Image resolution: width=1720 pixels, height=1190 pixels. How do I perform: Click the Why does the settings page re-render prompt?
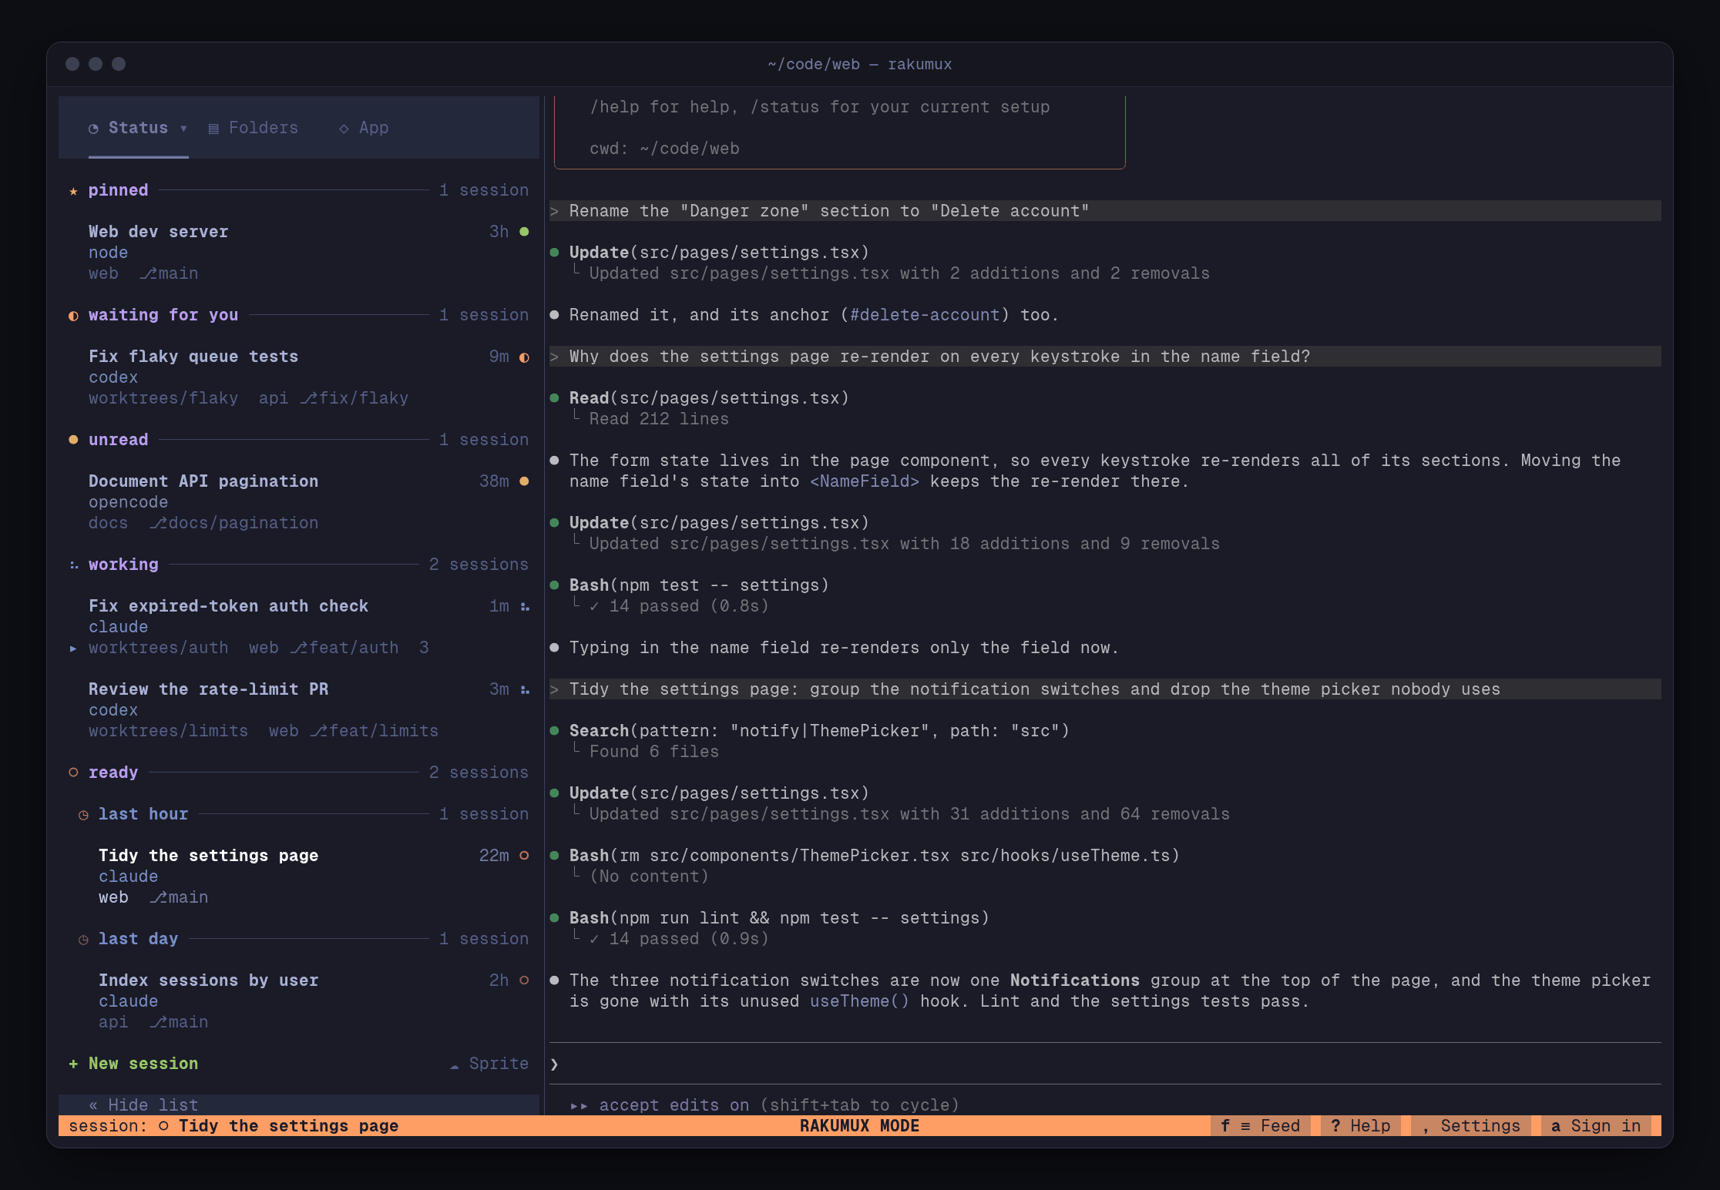[x=1105, y=357]
